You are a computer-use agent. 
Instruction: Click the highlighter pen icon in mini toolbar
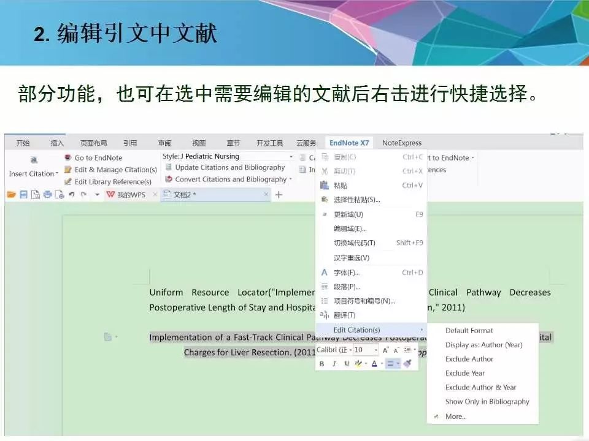[x=358, y=363]
